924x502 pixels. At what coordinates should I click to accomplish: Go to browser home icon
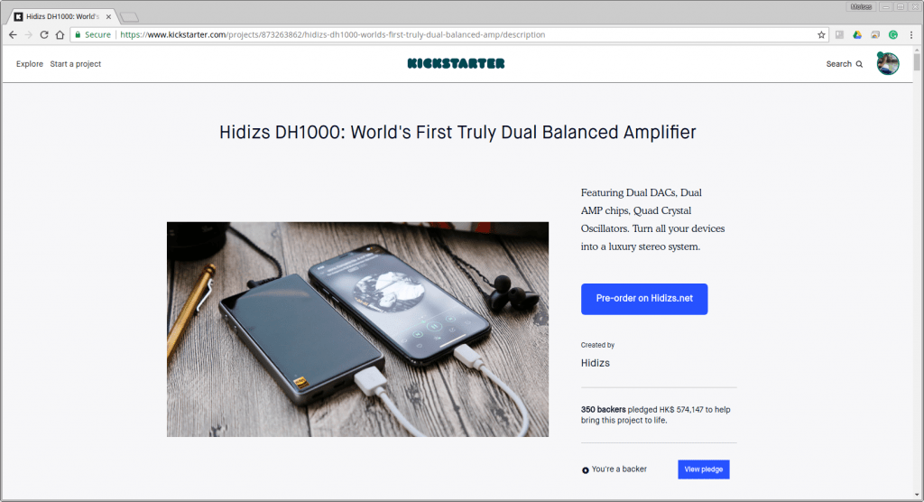[x=60, y=35]
